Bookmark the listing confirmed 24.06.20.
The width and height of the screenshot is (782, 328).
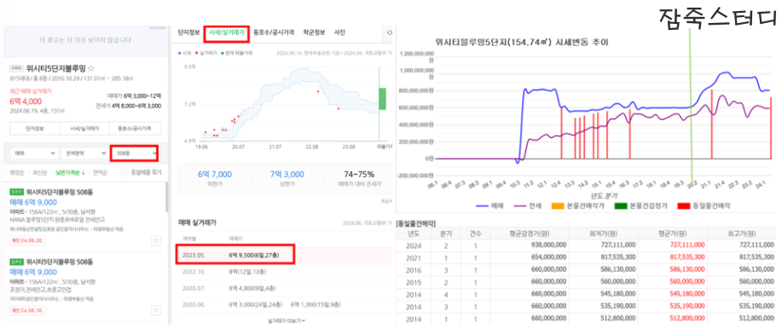coord(156,241)
